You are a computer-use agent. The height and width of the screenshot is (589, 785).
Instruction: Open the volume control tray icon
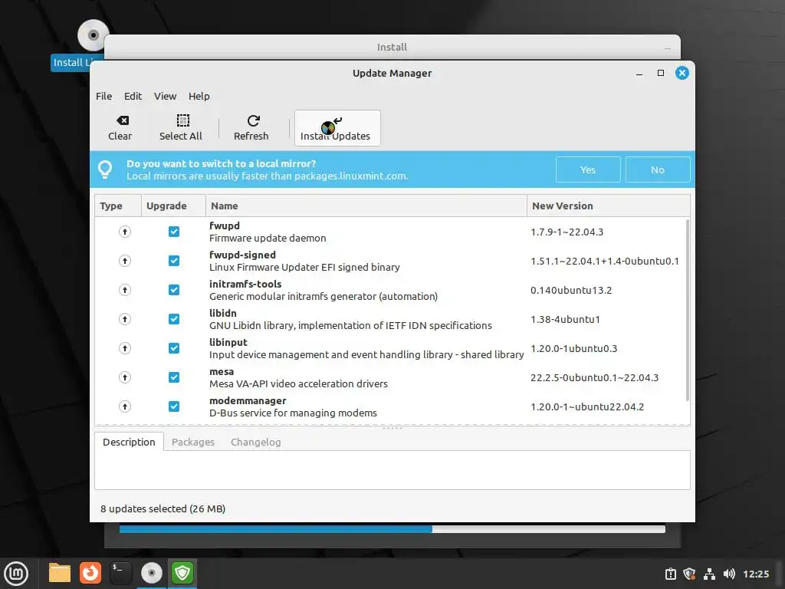(x=729, y=574)
